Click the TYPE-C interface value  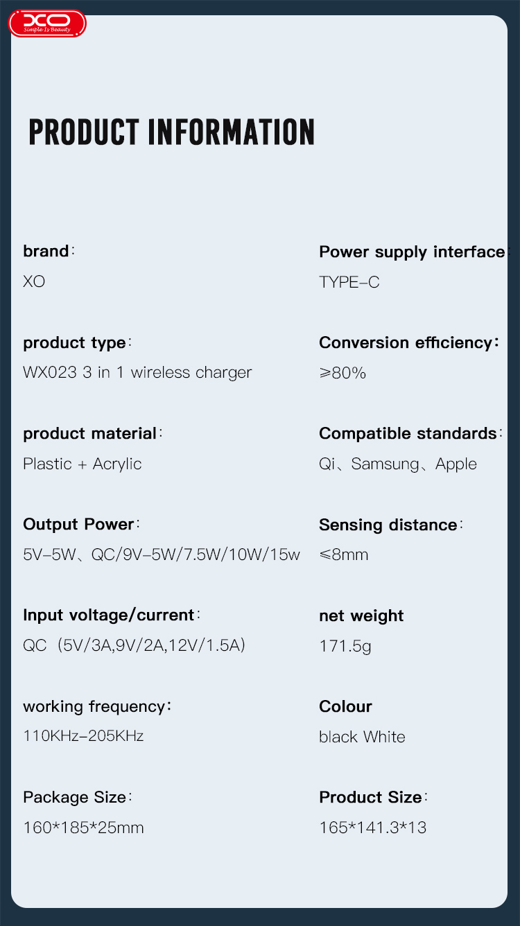349,282
